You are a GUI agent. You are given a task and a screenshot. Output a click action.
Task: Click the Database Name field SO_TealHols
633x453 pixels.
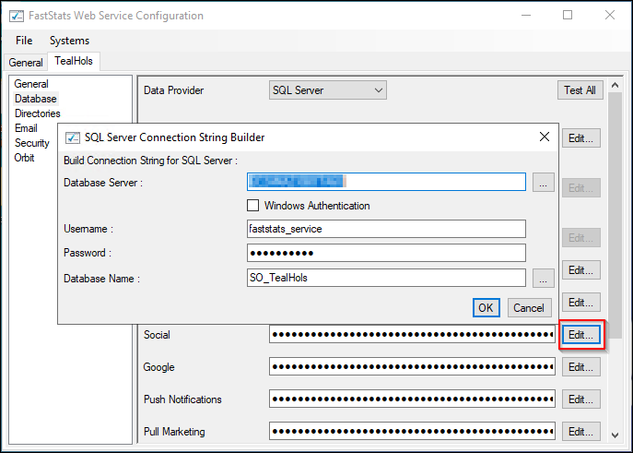click(x=386, y=278)
